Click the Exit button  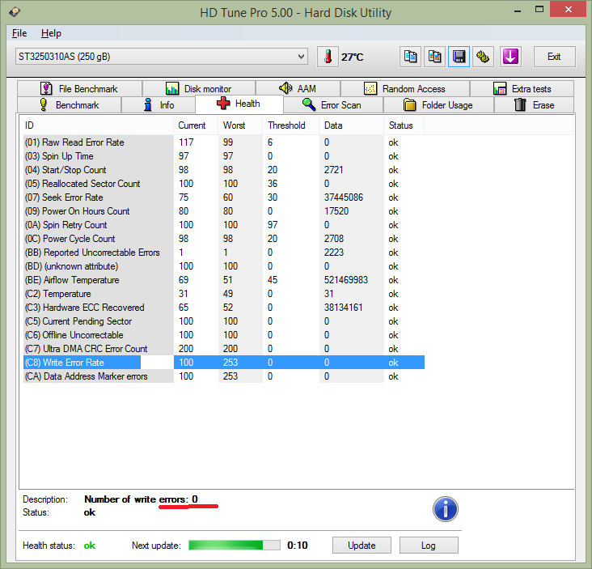(554, 57)
